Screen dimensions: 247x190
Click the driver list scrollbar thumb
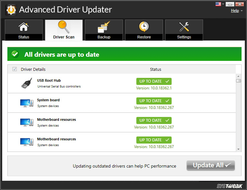238,81
